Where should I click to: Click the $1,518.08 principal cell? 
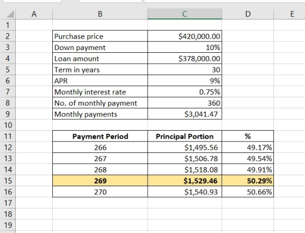click(185, 169)
